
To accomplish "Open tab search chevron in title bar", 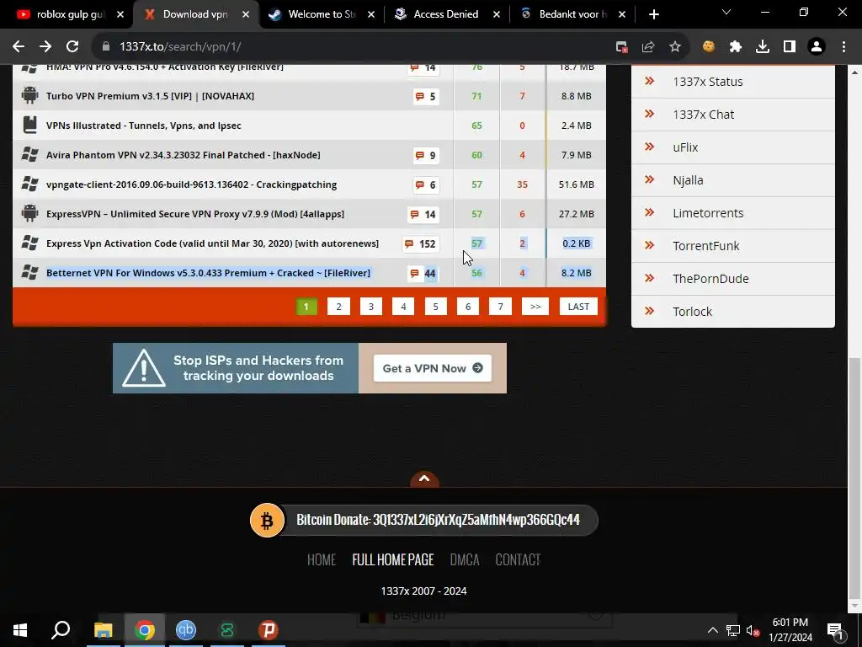I will click(x=726, y=12).
